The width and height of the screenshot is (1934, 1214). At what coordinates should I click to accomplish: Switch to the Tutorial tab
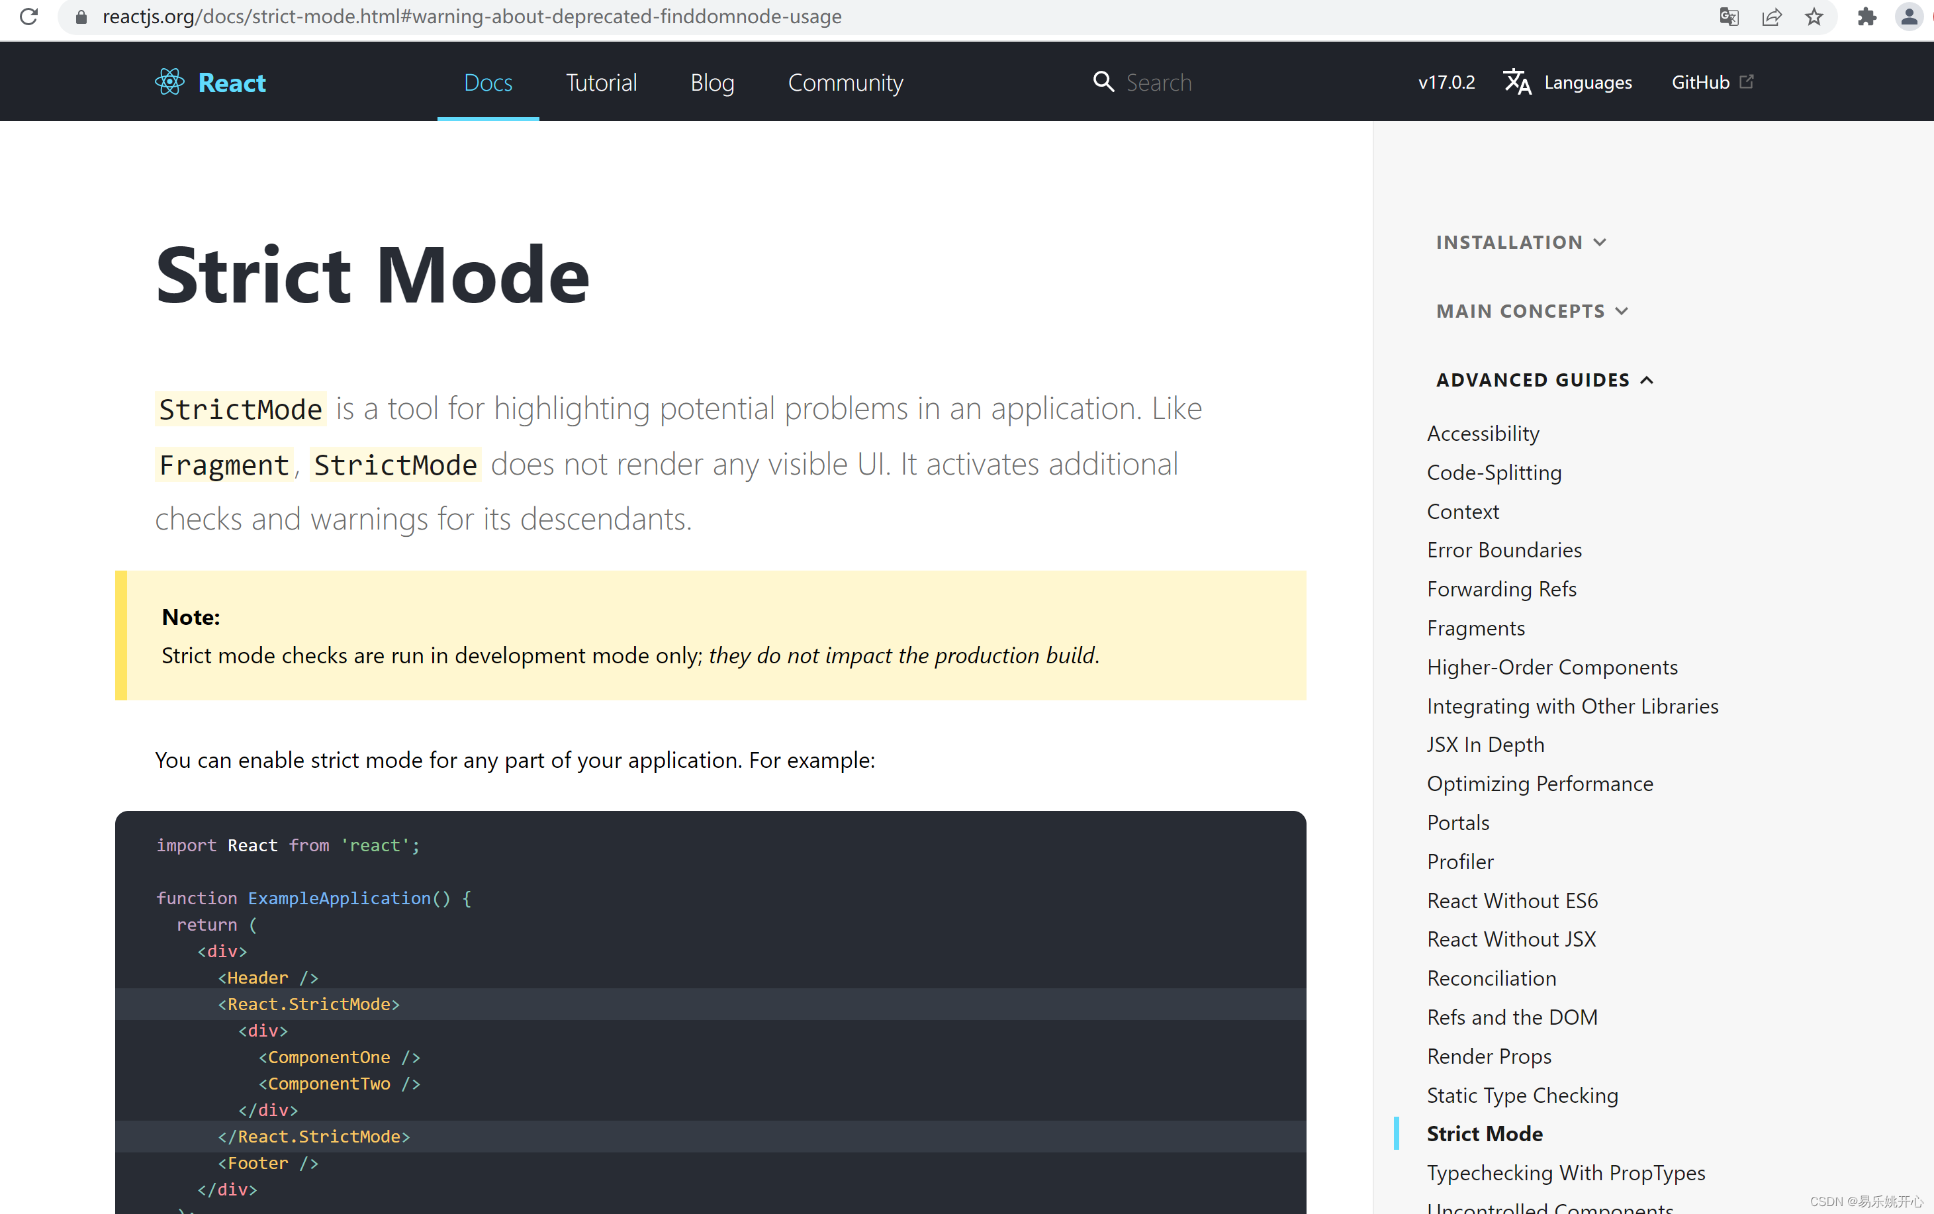tap(602, 81)
